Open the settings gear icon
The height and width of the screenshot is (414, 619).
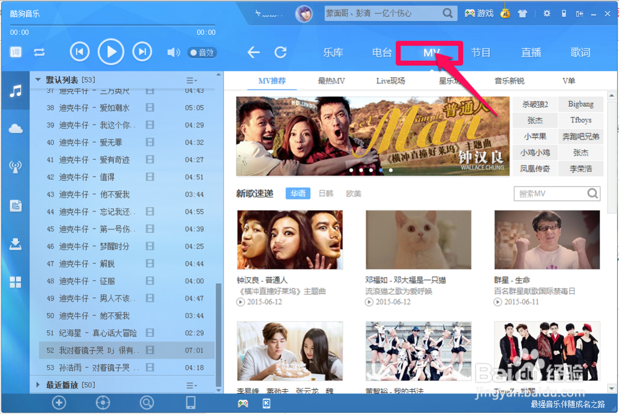(547, 14)
